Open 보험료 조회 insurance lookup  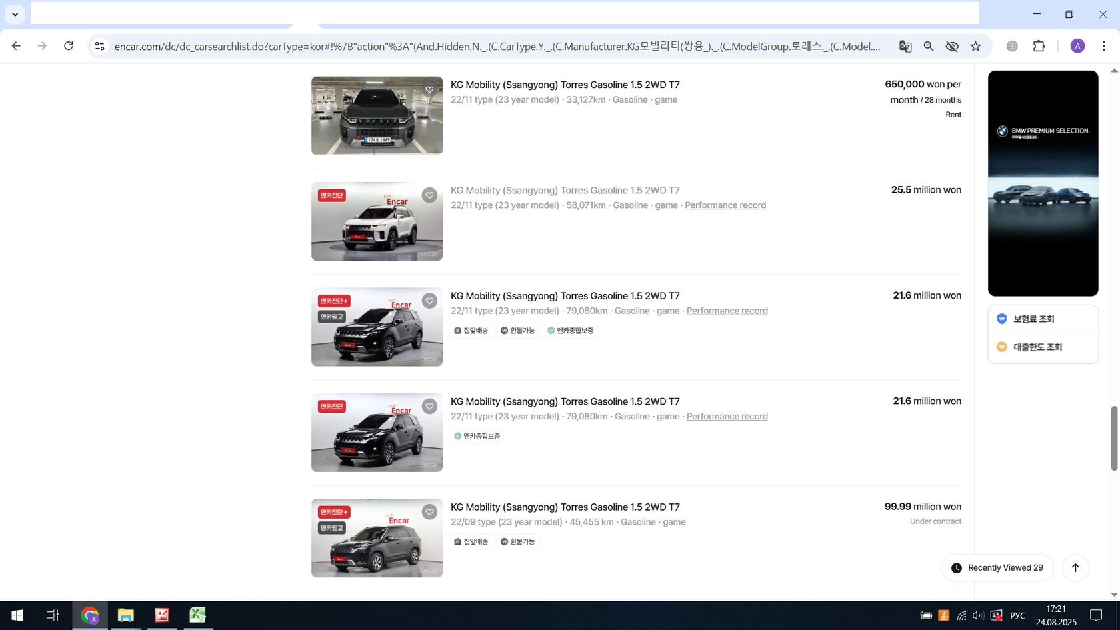click(1043, 319)
